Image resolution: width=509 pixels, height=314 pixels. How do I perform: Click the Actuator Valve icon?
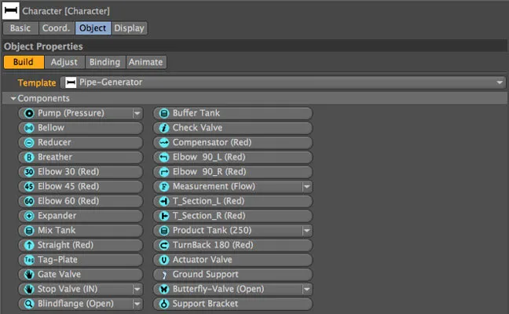coord(164,260)
